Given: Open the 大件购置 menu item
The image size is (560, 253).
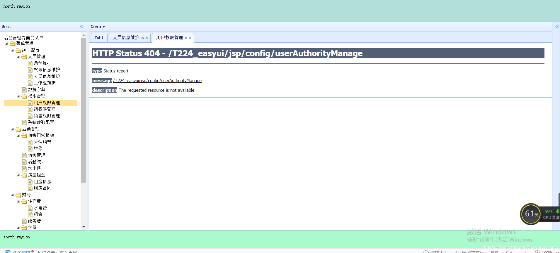Looking at the screenshot, I should [42, 142].
